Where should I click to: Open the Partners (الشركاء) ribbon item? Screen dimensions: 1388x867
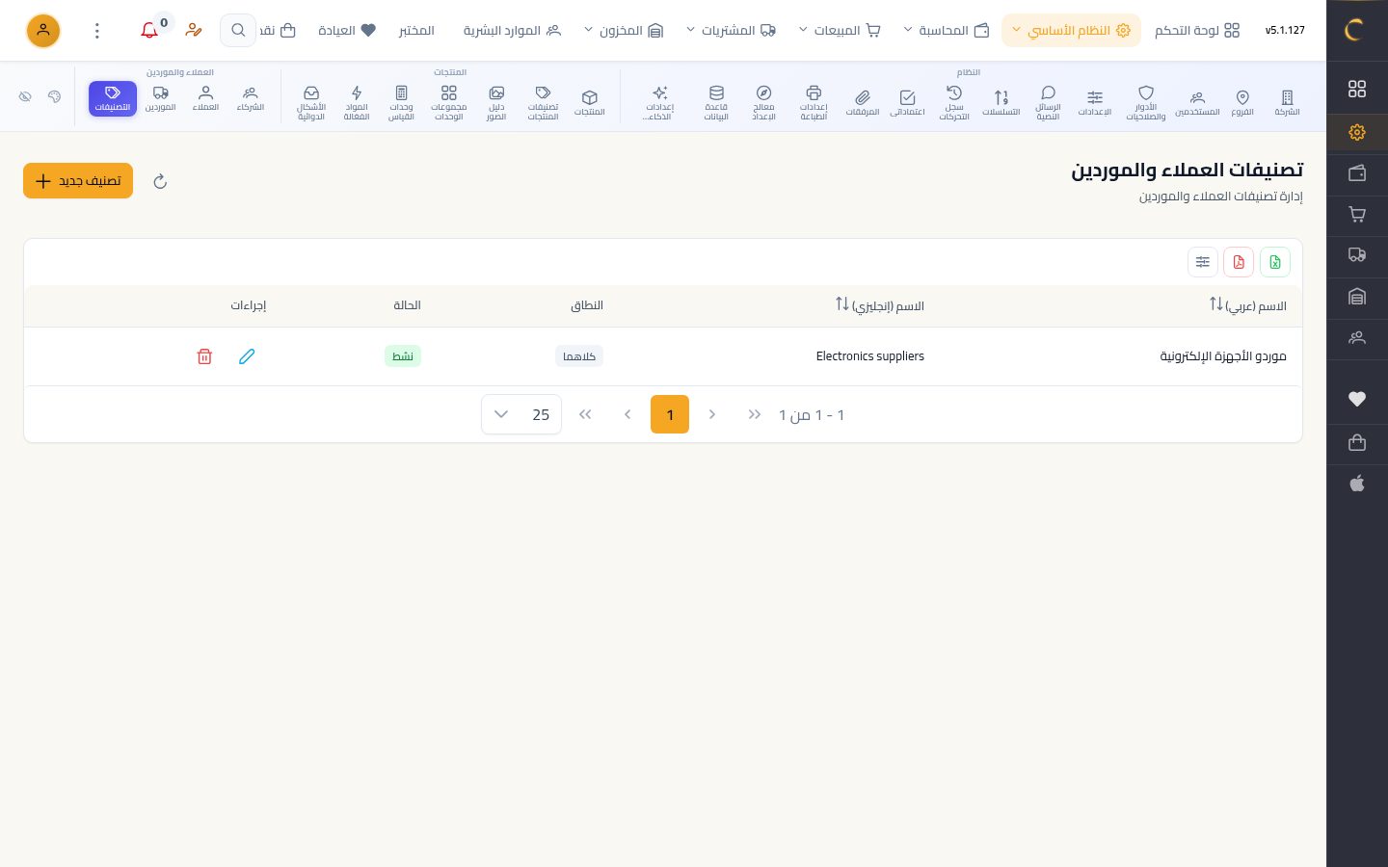[x=251, y=98]
